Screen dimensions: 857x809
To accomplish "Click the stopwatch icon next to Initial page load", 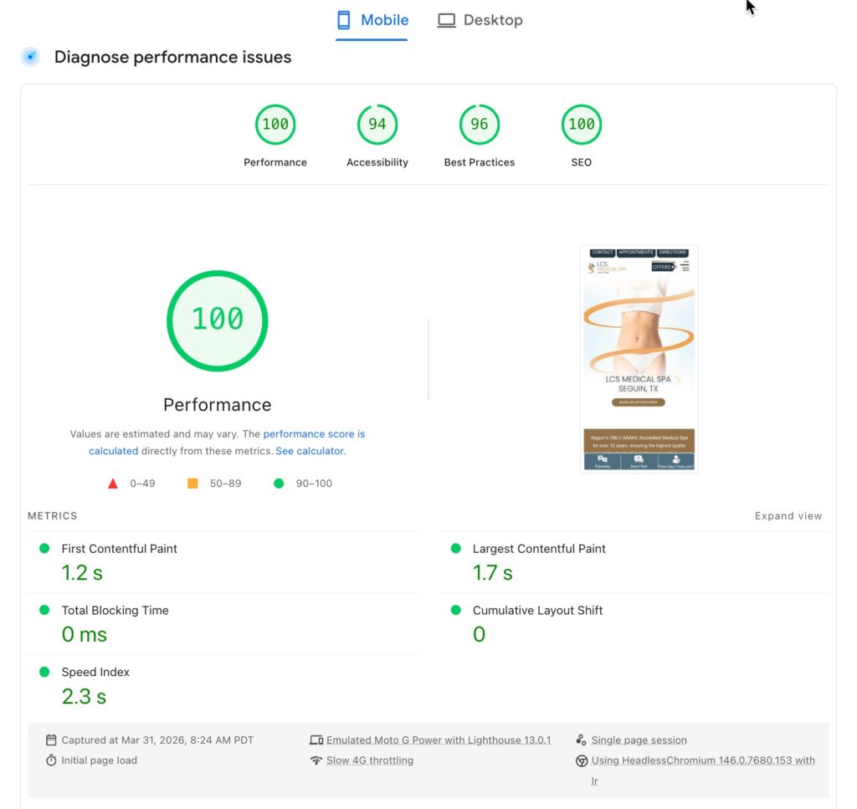I will pyautogui.click(x=51, y=760).
